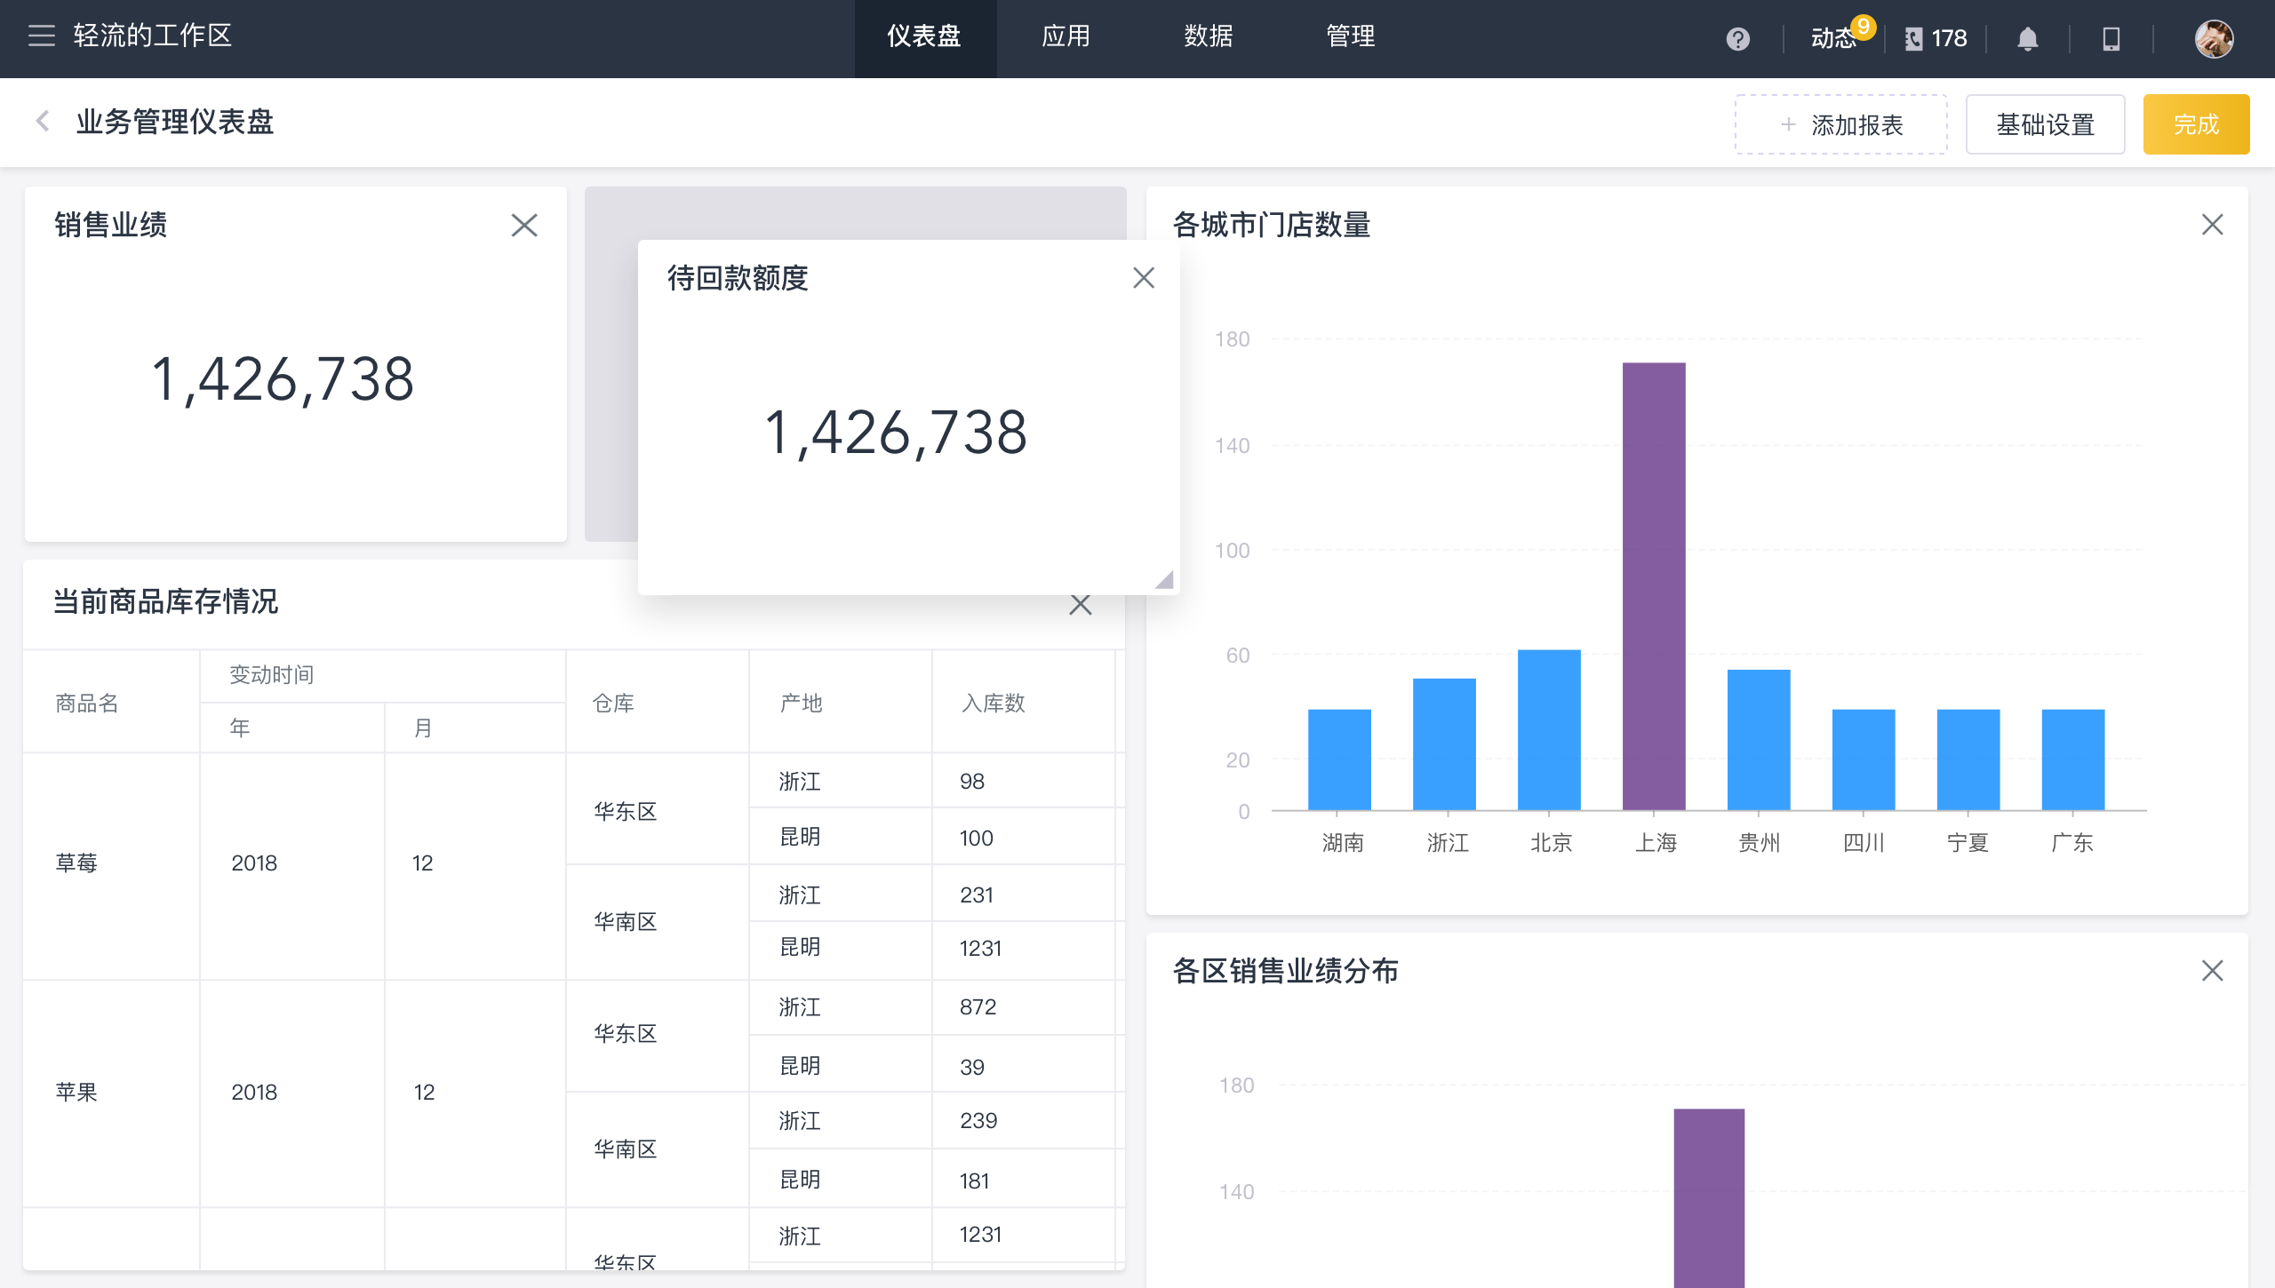Click the 上海 purple bar in store chart

pos(1654,586)
